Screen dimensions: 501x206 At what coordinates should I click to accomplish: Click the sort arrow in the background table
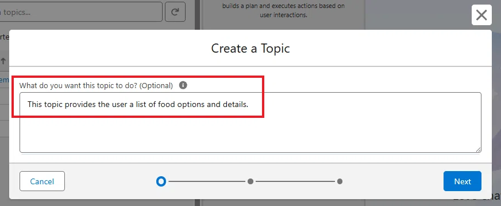click(3, 61)
